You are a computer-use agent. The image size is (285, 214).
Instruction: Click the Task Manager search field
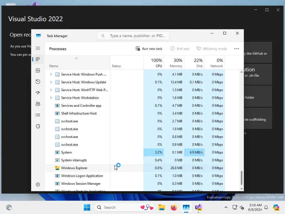tap(133, 36)
